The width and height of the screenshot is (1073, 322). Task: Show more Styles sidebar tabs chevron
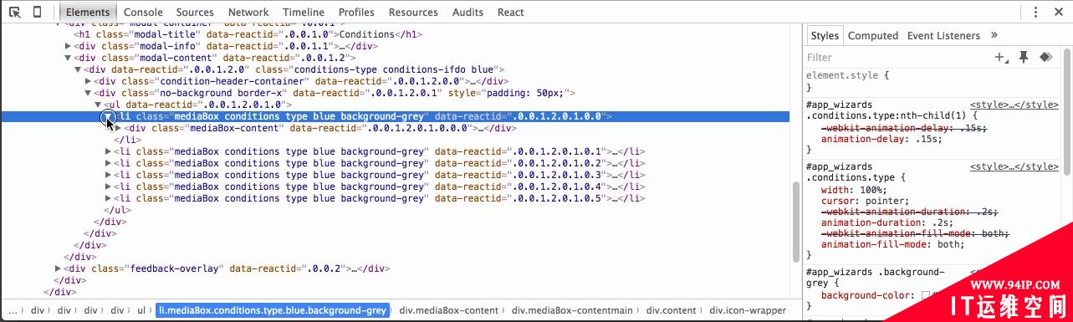tap(994, 35)
